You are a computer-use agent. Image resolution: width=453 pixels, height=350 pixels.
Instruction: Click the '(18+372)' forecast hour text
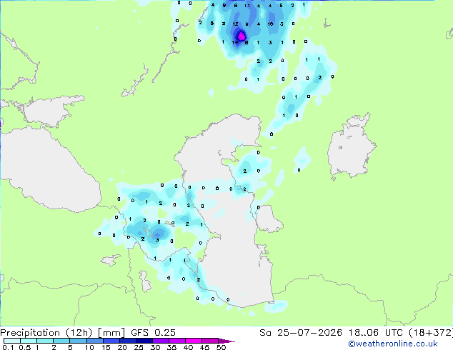[x=431, y=333]
